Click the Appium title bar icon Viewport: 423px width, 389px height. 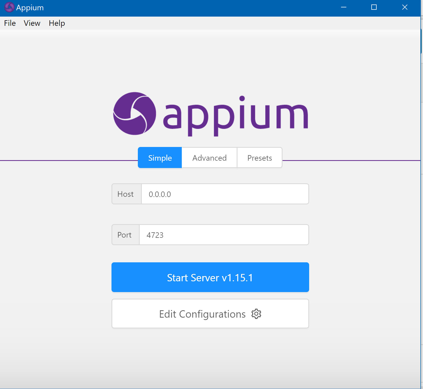coord(9,7)
